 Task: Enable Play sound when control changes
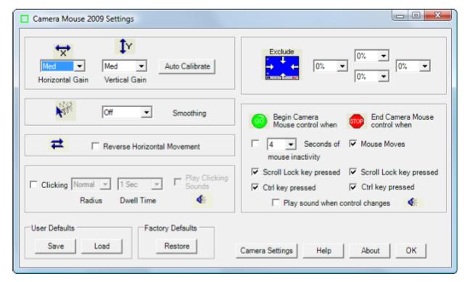[x=275, y=202]
